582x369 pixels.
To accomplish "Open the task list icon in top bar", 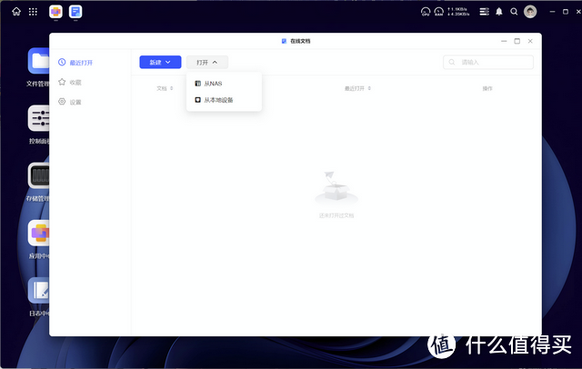I will tap(484, 12).
